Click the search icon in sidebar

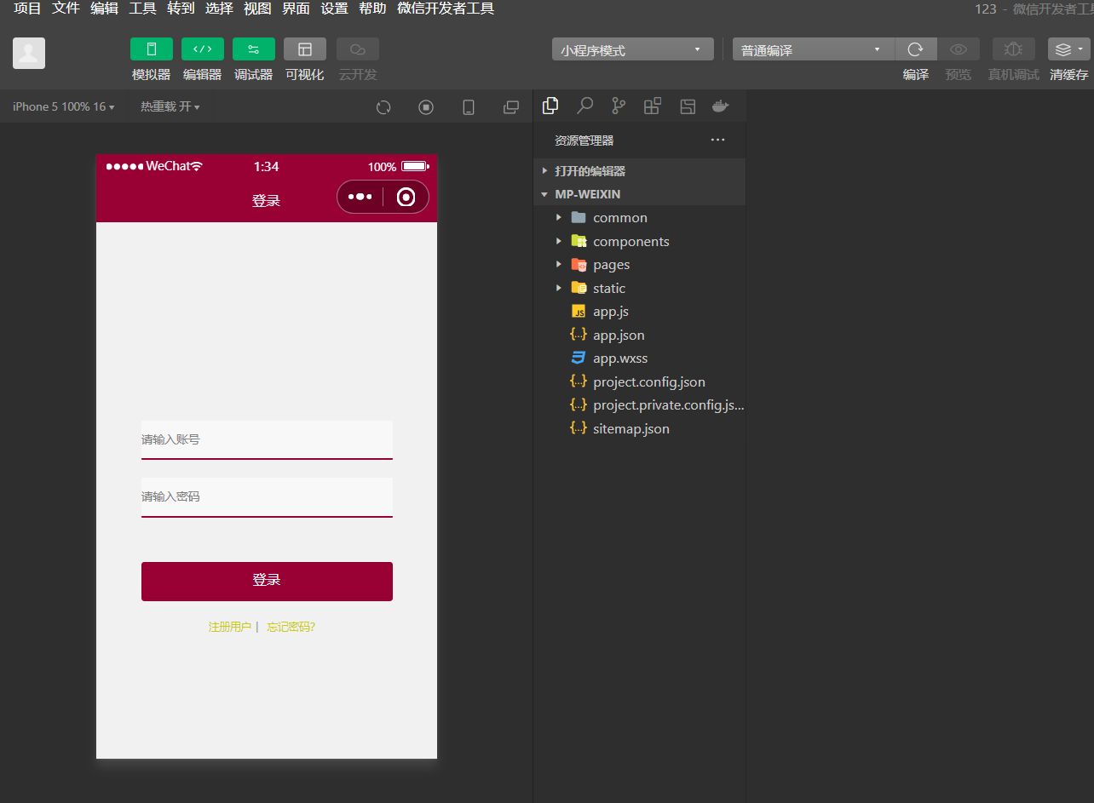pos(584,106)
